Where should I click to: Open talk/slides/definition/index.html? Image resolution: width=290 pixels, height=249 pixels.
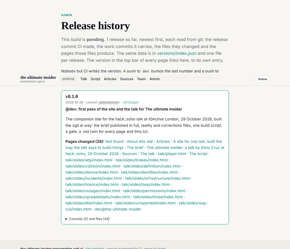coord(152,166)
